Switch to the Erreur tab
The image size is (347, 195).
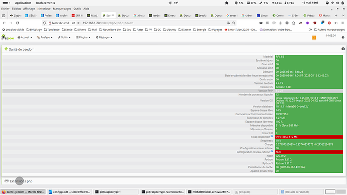170,15
